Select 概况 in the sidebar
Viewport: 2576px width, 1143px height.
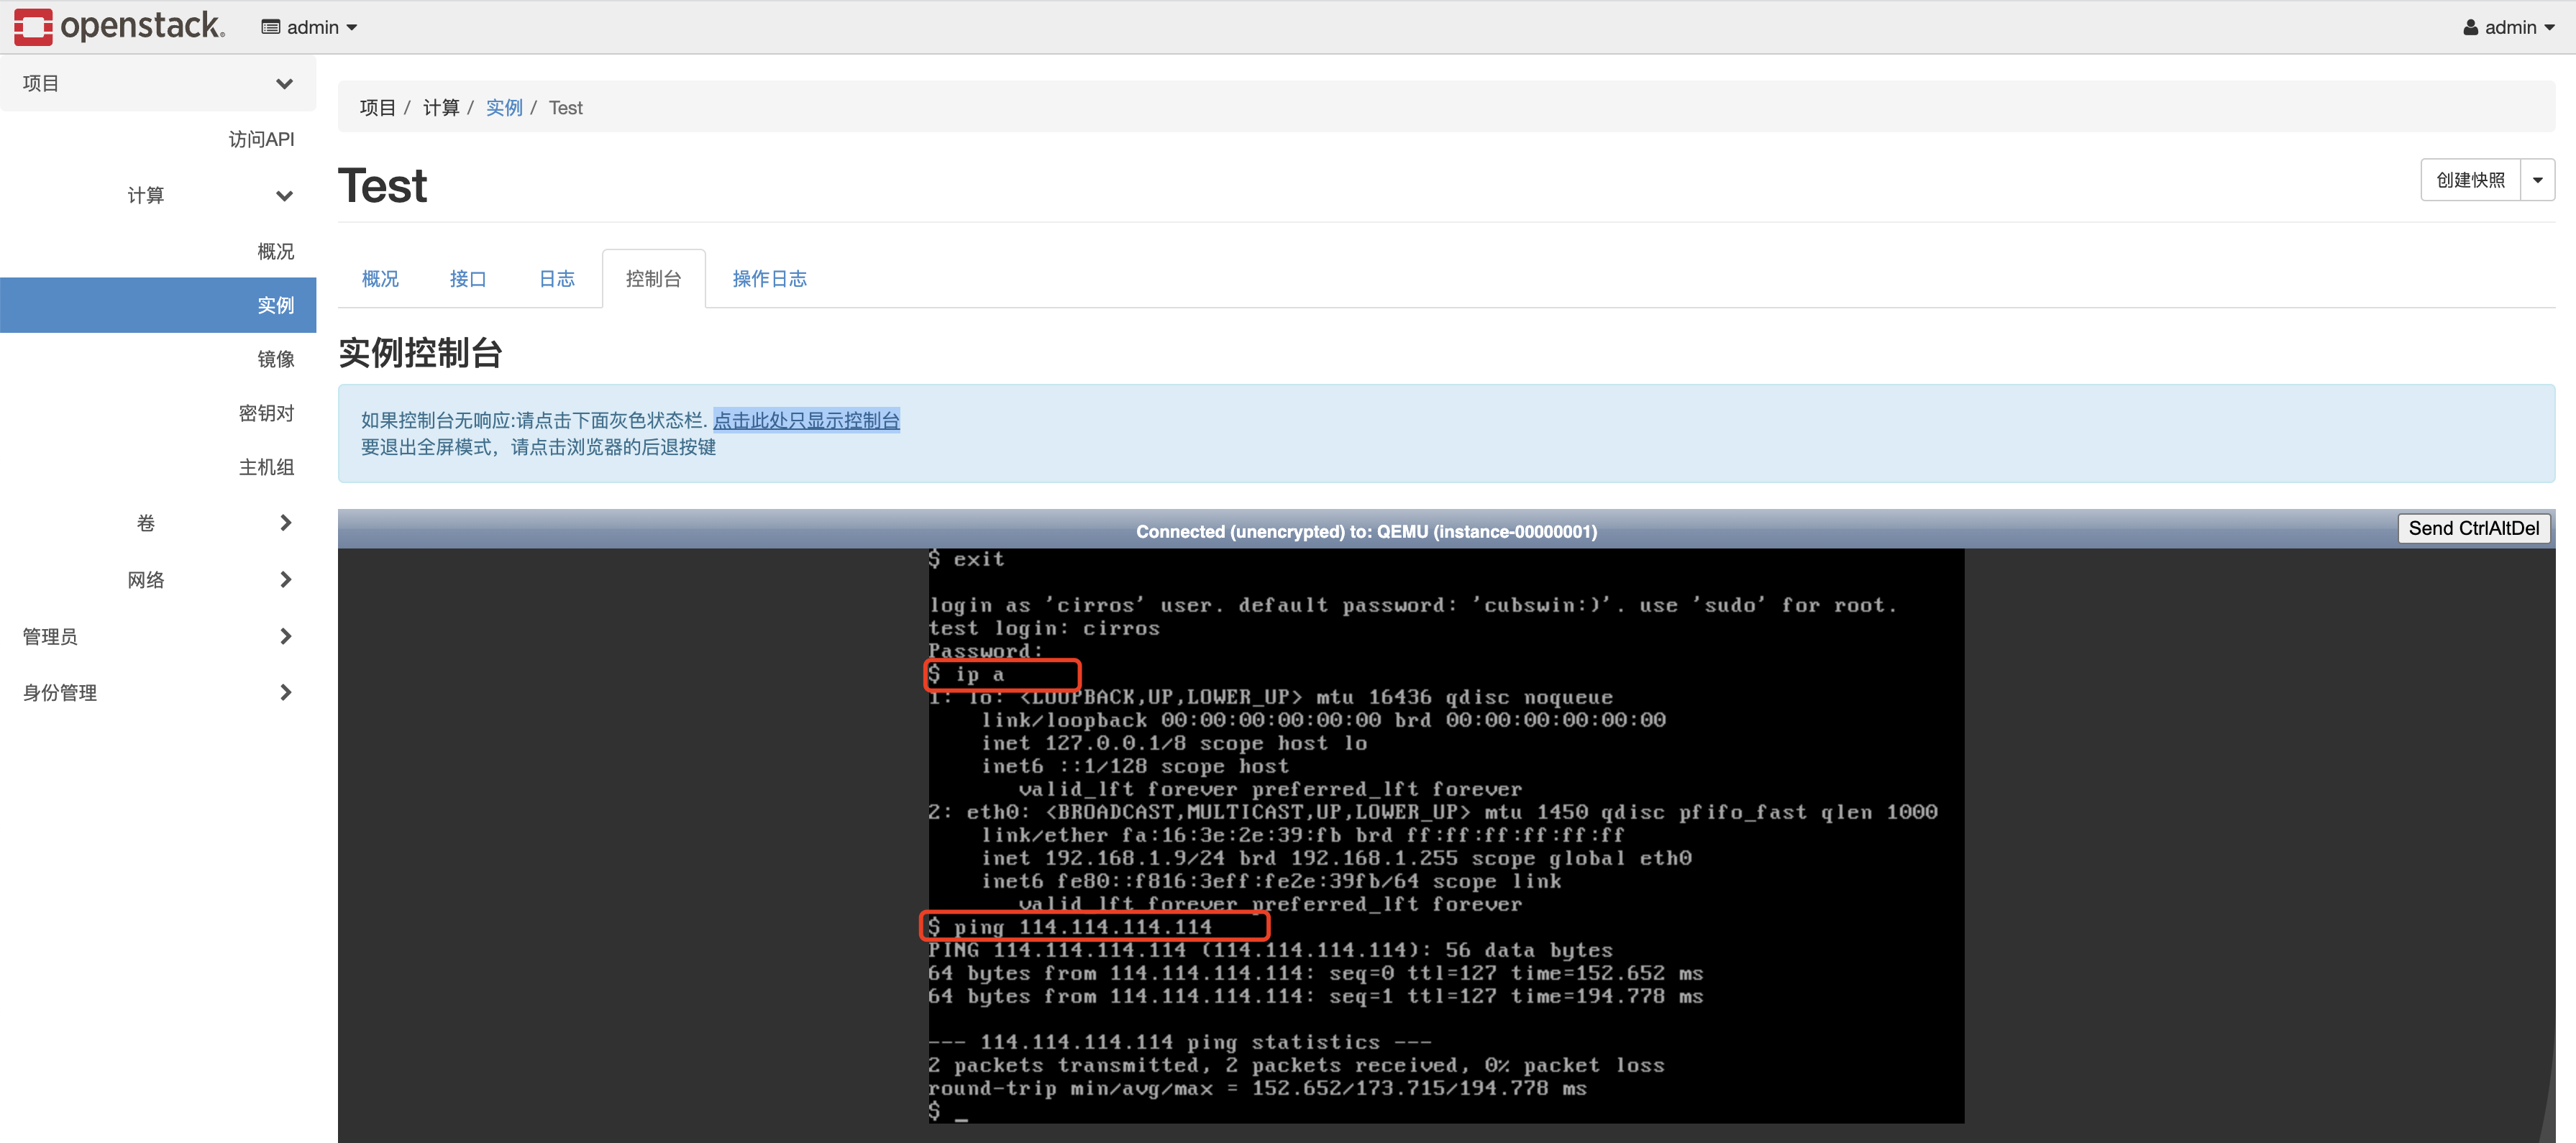click(276, 251)
